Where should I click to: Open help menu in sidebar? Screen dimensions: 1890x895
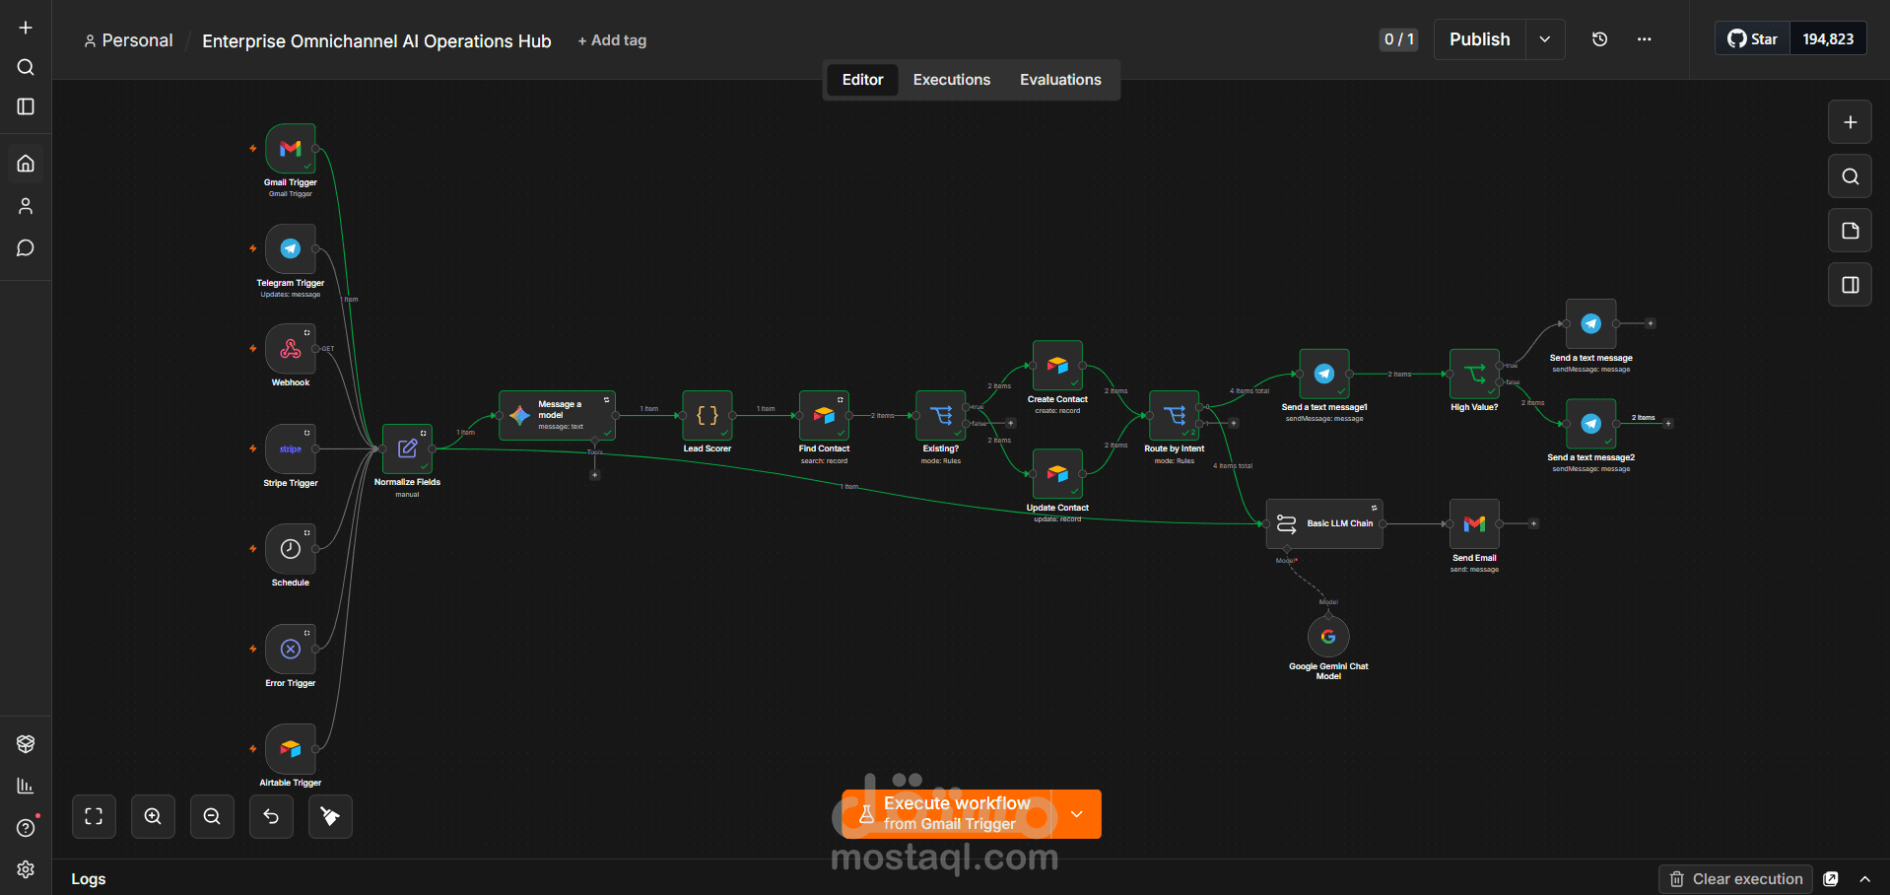pos(26,828)
